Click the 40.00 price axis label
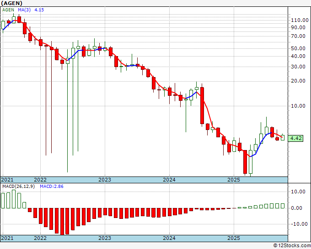This screenshot has width=311, height=249. tap(298, 57)
